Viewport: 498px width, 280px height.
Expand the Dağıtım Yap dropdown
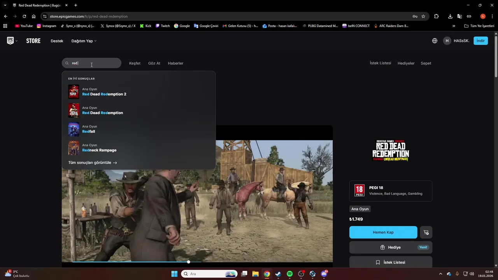click(x=84, y=41)
